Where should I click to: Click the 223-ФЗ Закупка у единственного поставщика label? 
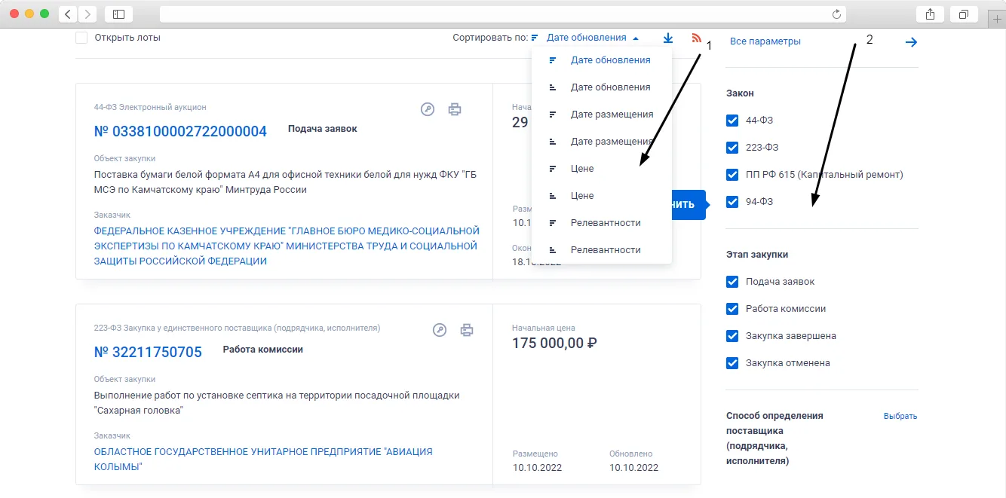click(x=237, y=328)
